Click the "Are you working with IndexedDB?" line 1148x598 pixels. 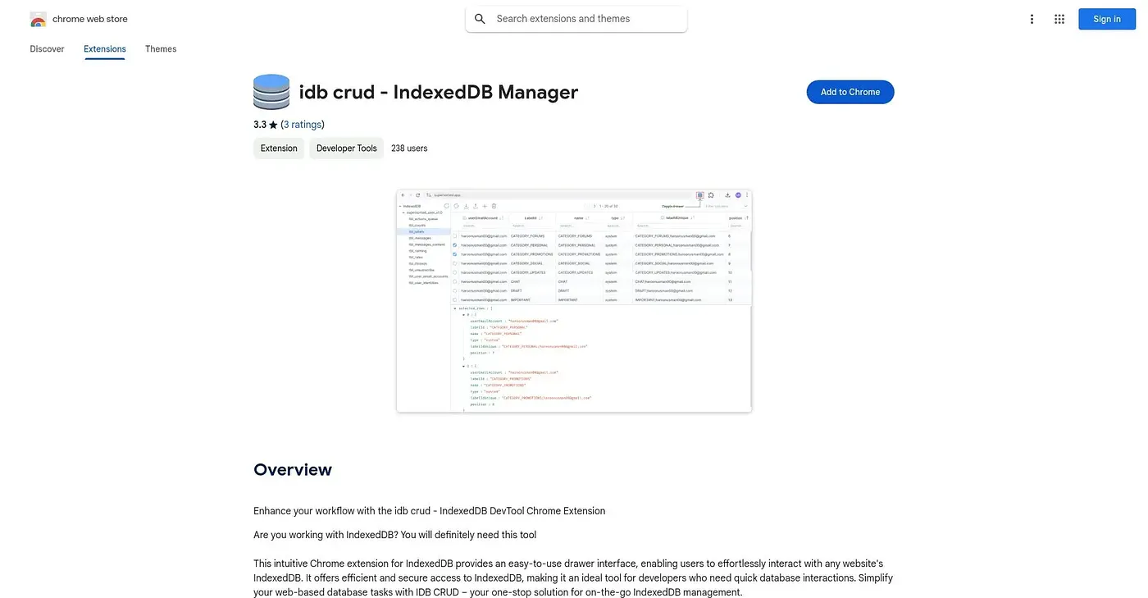395,535
